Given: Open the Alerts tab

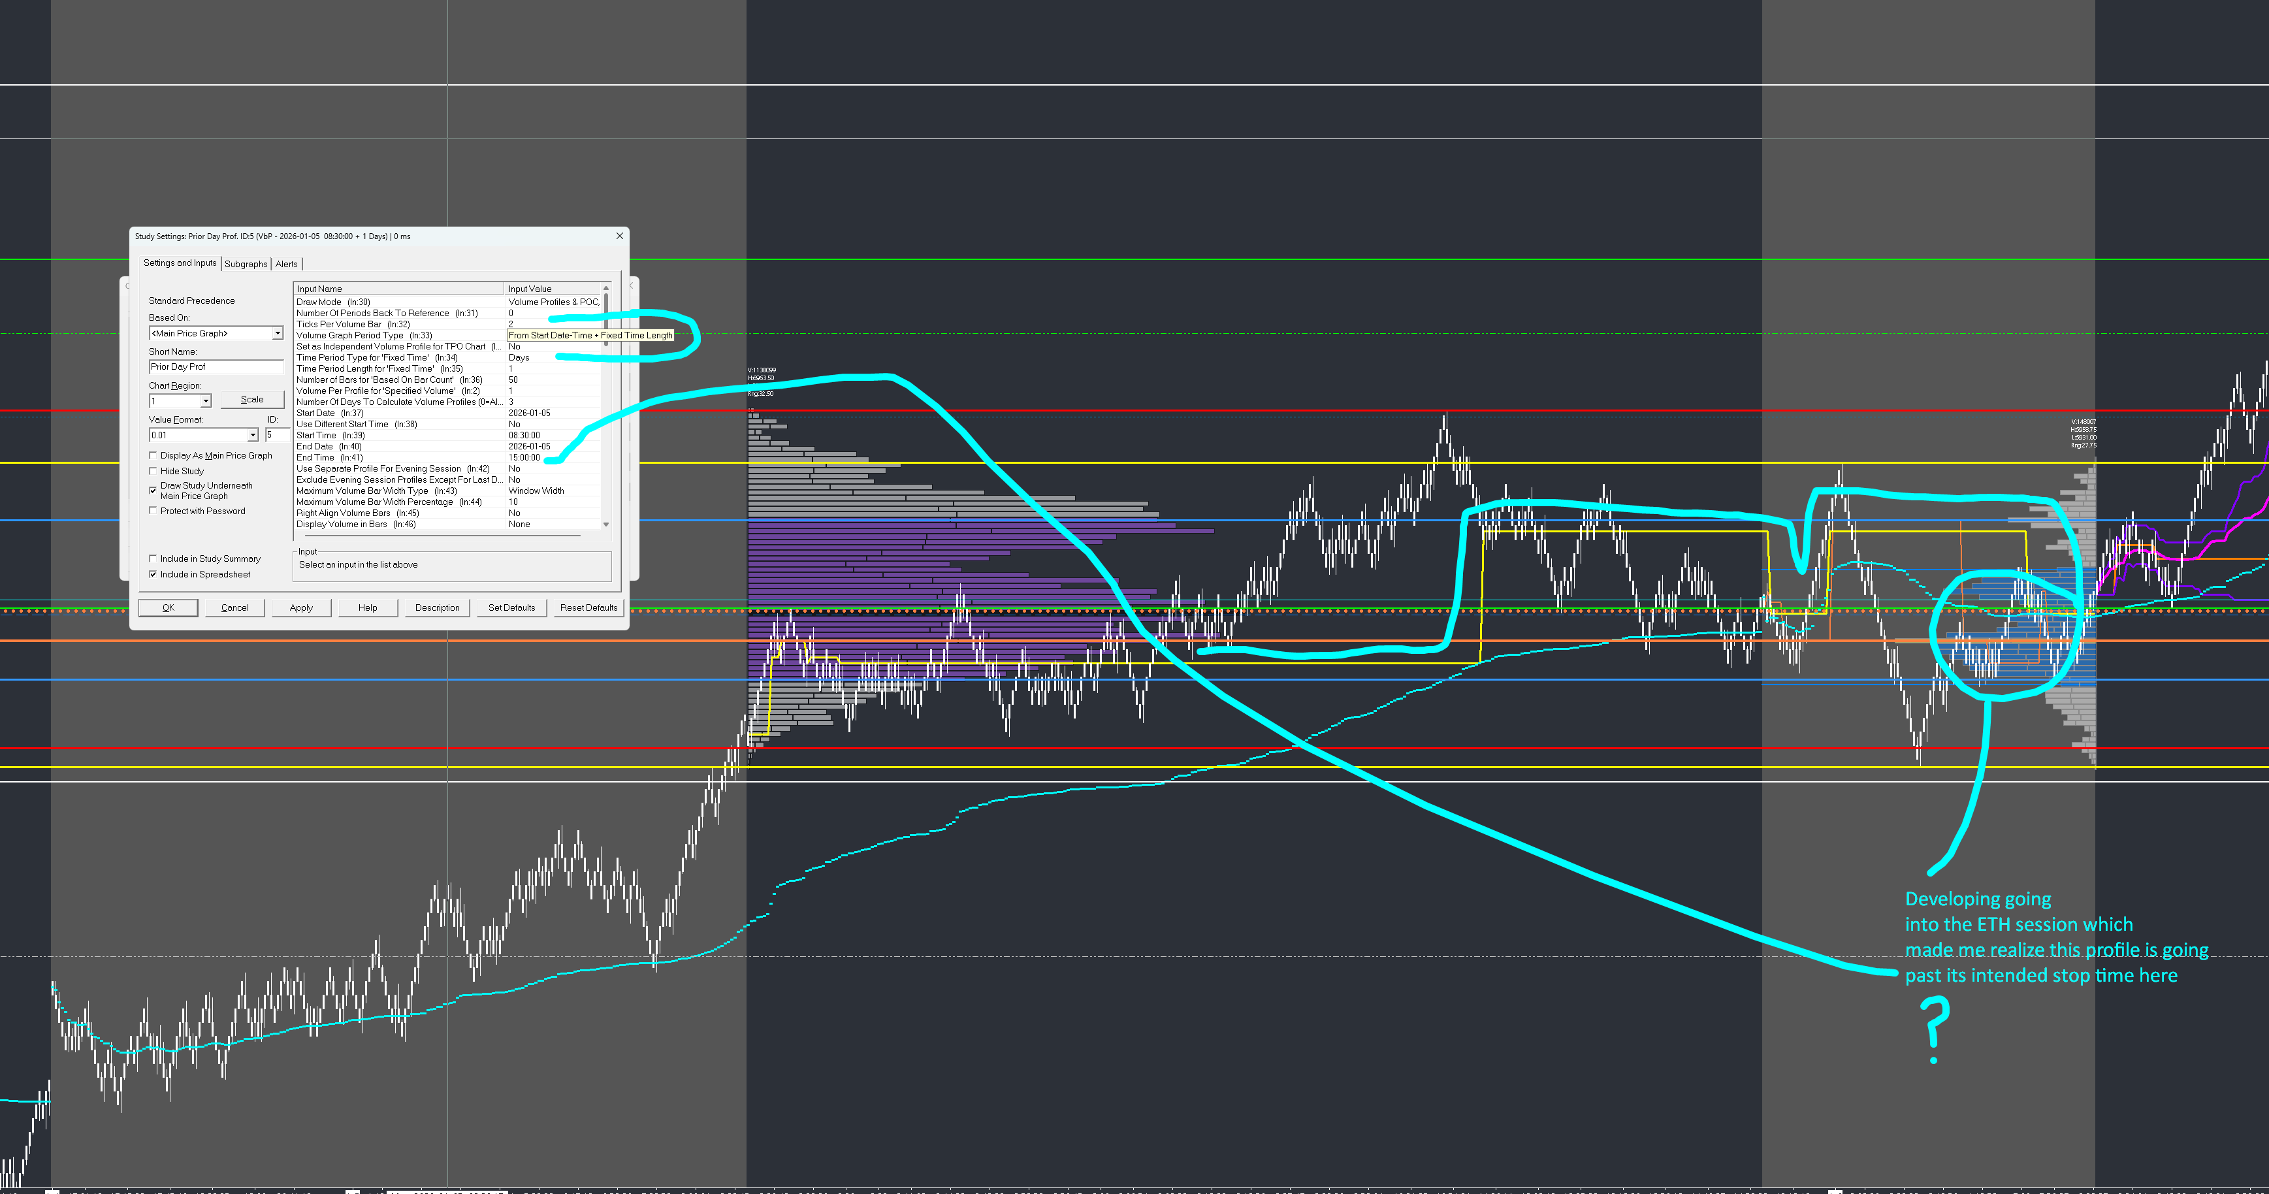Looking at the screenshot, I should click(x=286, y=265).
